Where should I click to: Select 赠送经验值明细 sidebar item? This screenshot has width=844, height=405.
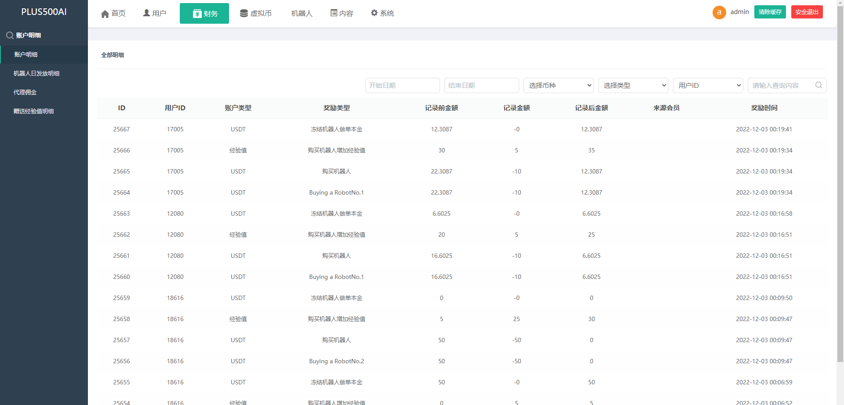coord(33,111)
